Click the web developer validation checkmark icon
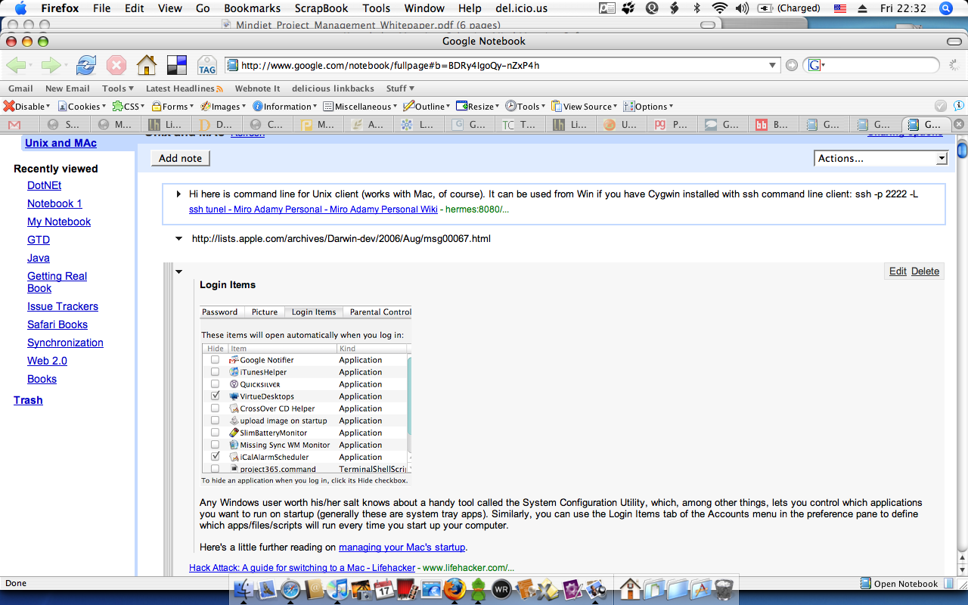 [x=940, y=106]
